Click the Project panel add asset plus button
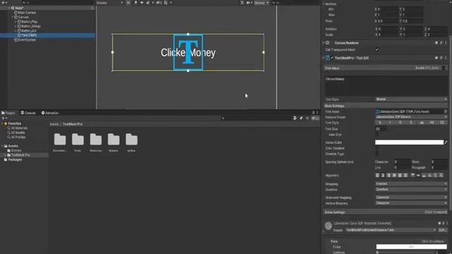 [3, 118]
